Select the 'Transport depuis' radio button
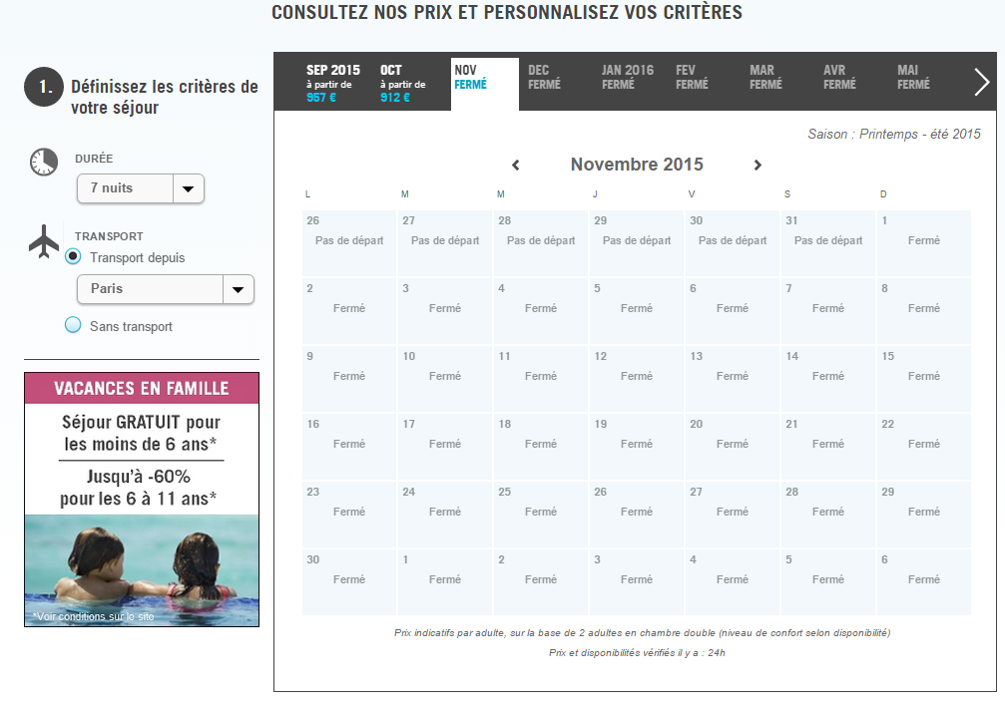Screen dimensions: 1005x708 click(x=73, y=257)
